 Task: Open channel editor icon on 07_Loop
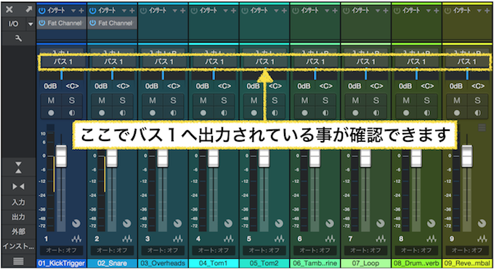pyautogui.click(x=381, y=238)
